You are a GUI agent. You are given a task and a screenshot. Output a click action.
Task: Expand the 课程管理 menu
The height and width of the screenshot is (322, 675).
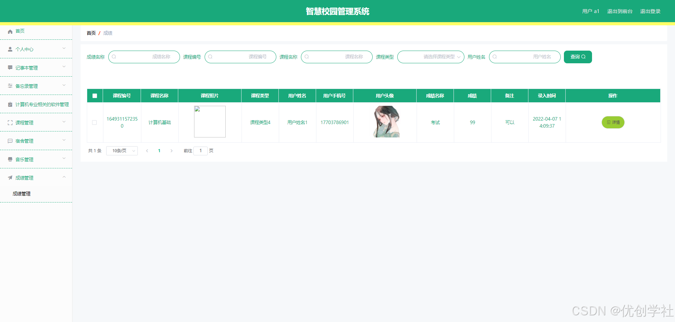[64, 122]
